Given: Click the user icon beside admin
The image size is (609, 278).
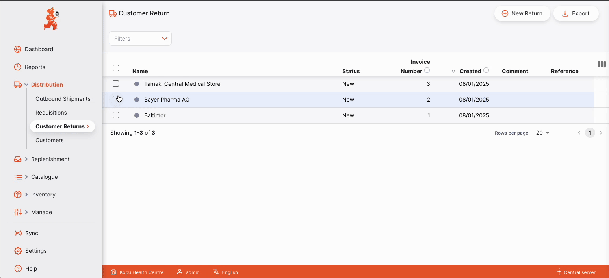Looking at the screenshot, I should [x=180, y=272].
